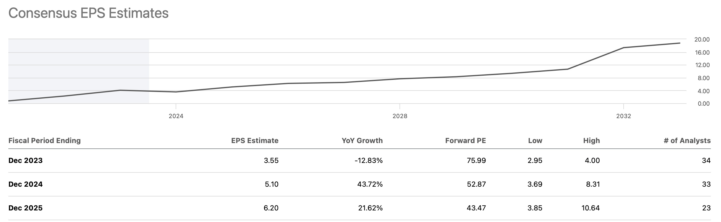The image size is (721, 222).
Task: Sort by YoY Growth column header
Action: 362,140
